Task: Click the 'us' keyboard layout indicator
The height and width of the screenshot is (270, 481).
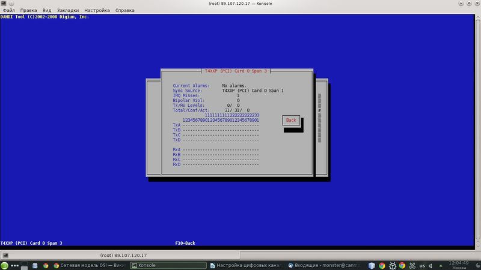Action: point(422,265)
